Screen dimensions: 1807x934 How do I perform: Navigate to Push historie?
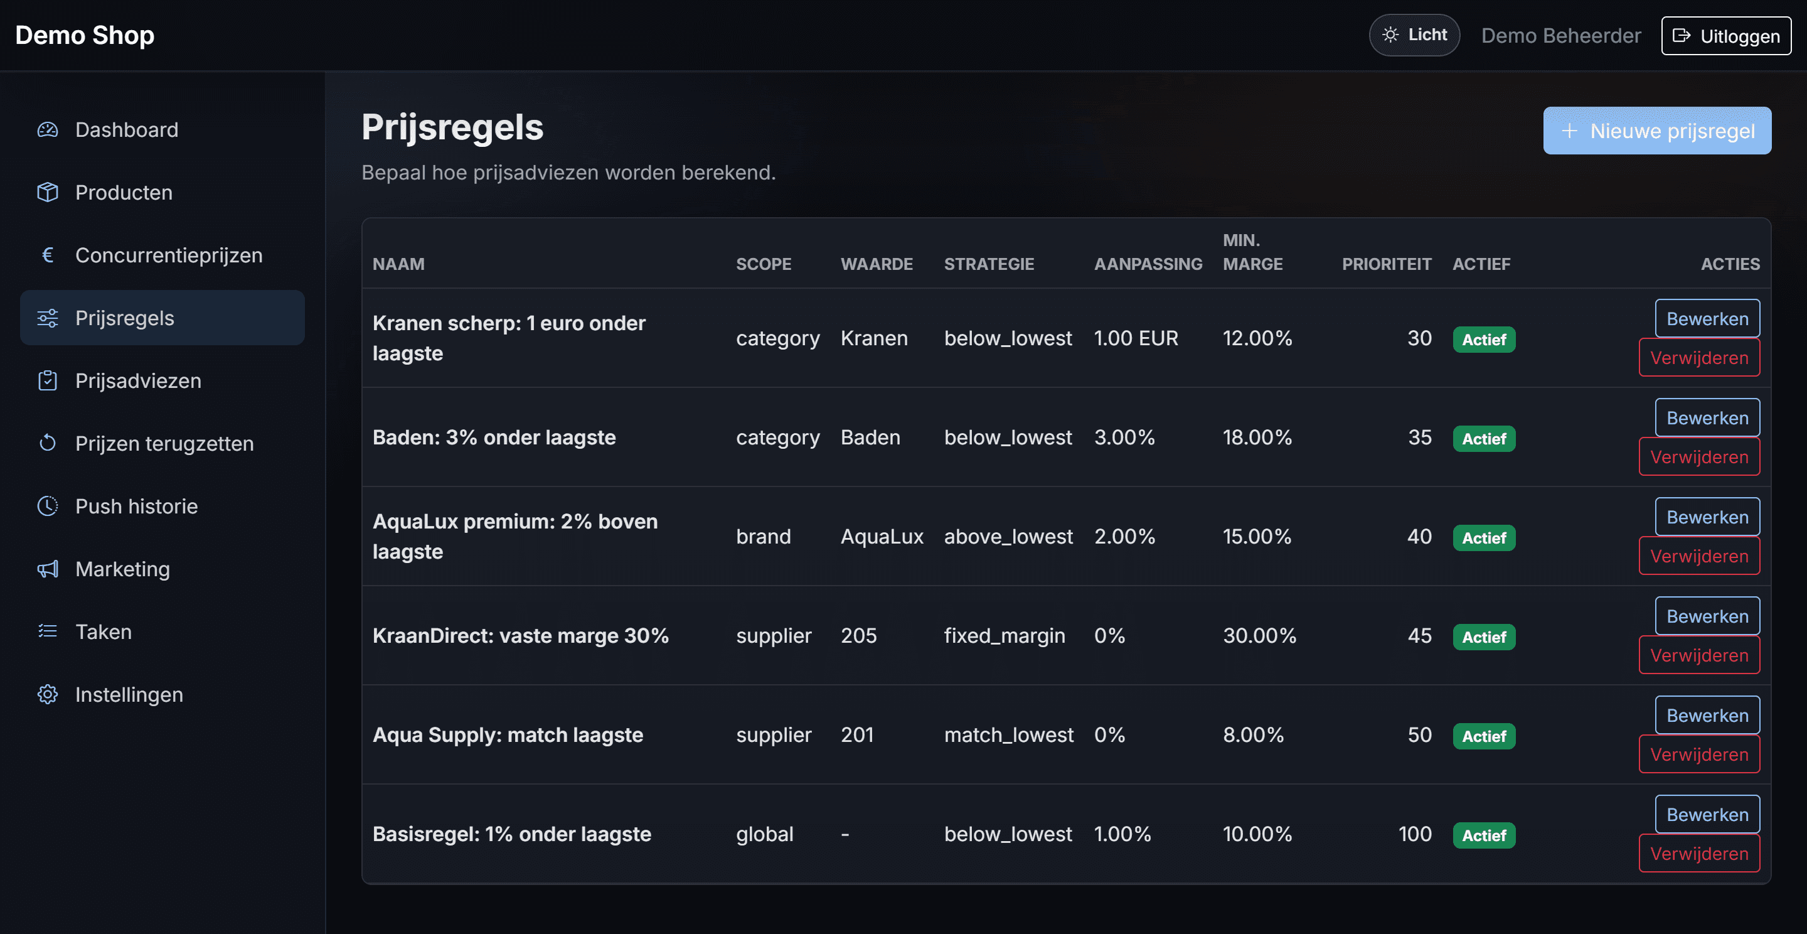coord(162,506)
